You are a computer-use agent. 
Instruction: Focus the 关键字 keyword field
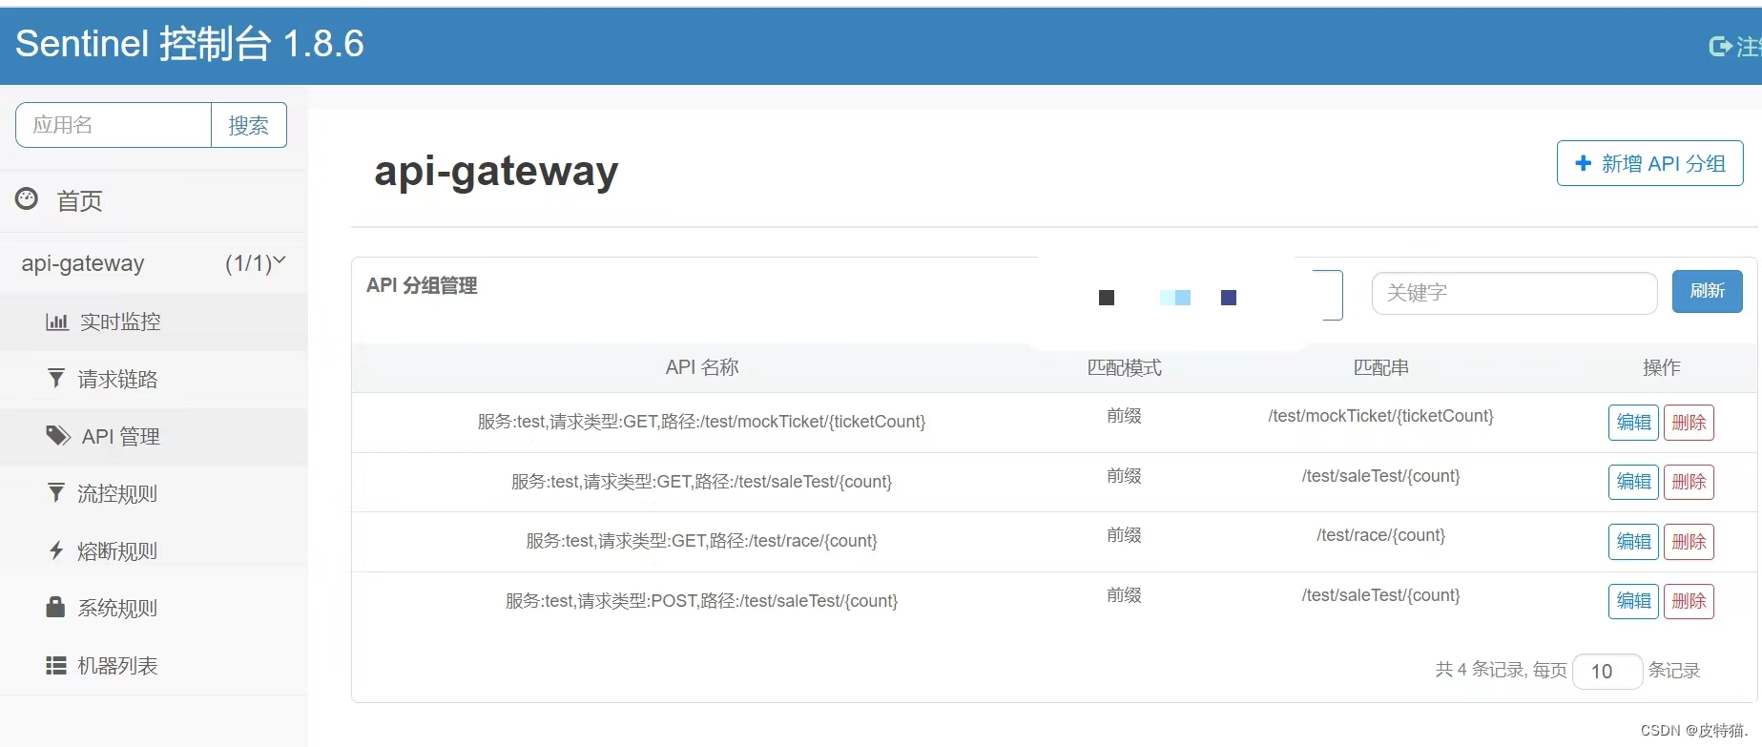click(x=1514, y=293)
